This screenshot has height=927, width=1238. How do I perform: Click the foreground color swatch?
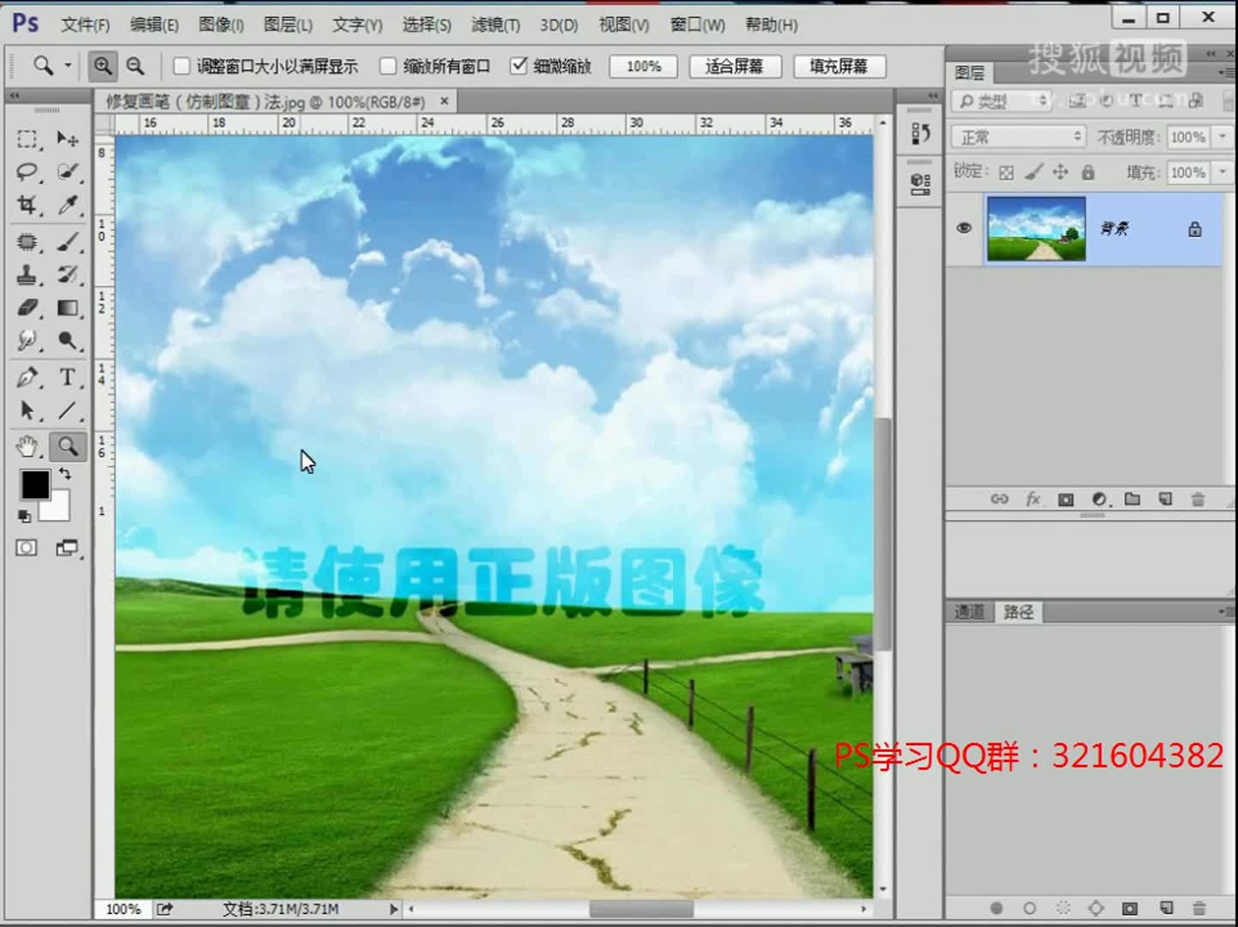click(x=34, y=486)
